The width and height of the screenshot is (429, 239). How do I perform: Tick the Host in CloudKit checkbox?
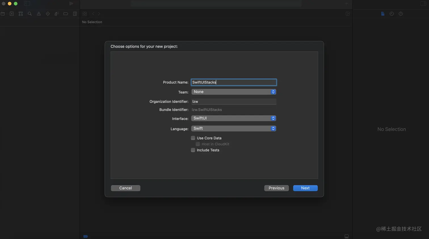198,144
